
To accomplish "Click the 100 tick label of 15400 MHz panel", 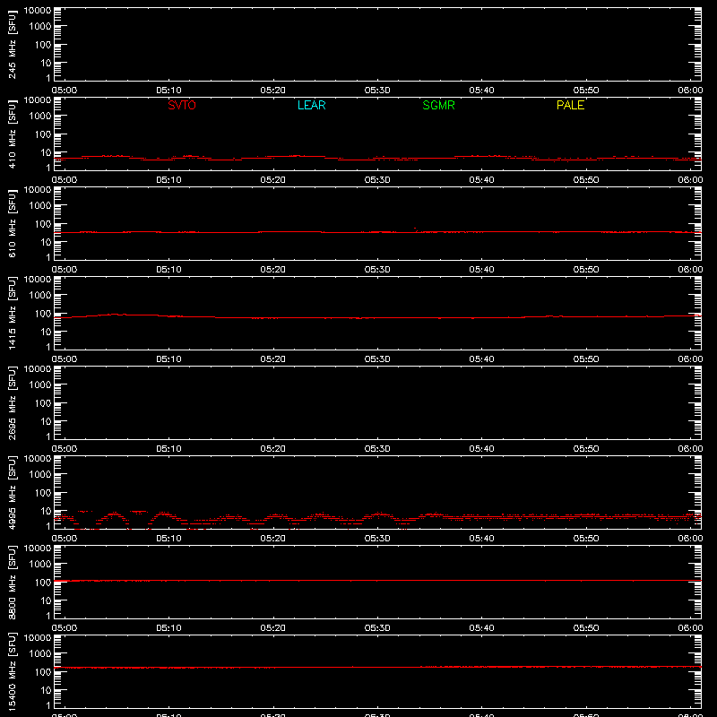I will 43,672.
